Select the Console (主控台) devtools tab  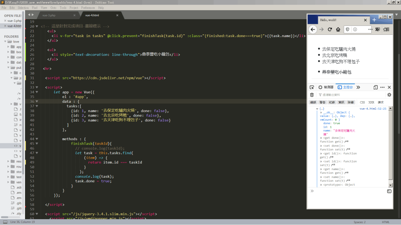point(345,87)
